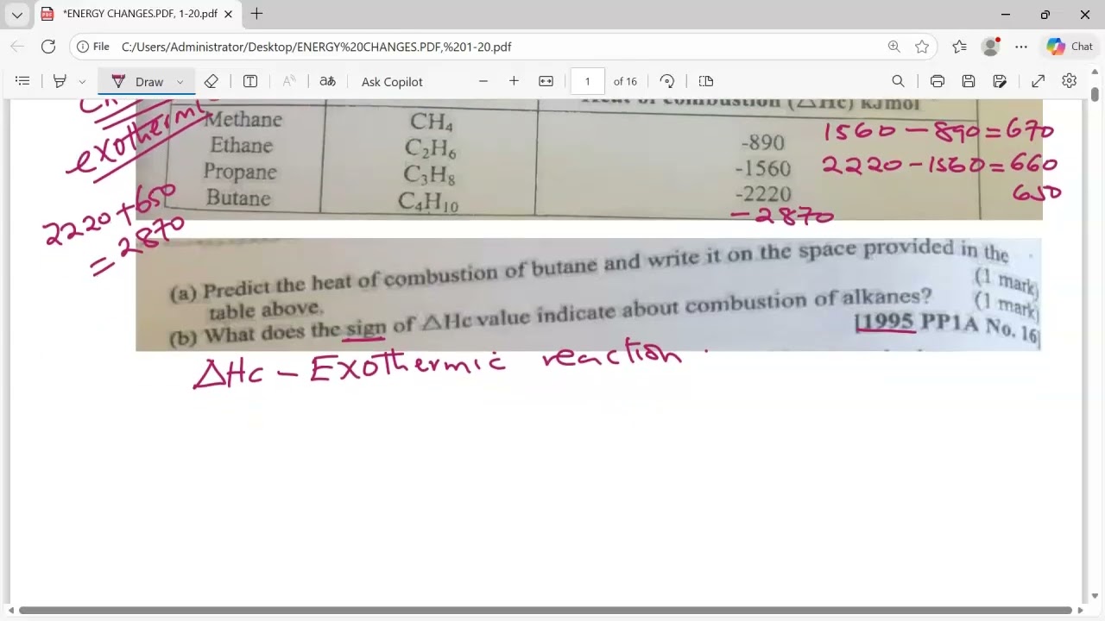The height and width of the screenshot is (621, 1105).
Task: Select the Highlight tool
Action: 60,81
